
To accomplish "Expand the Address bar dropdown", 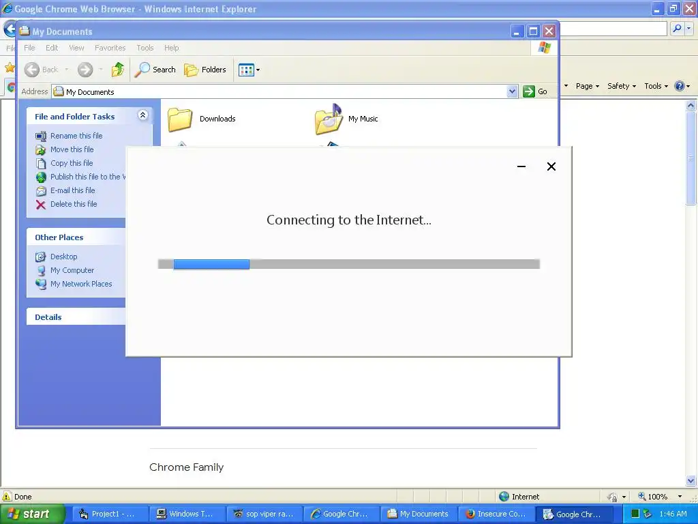I will [x=512, y=91].
